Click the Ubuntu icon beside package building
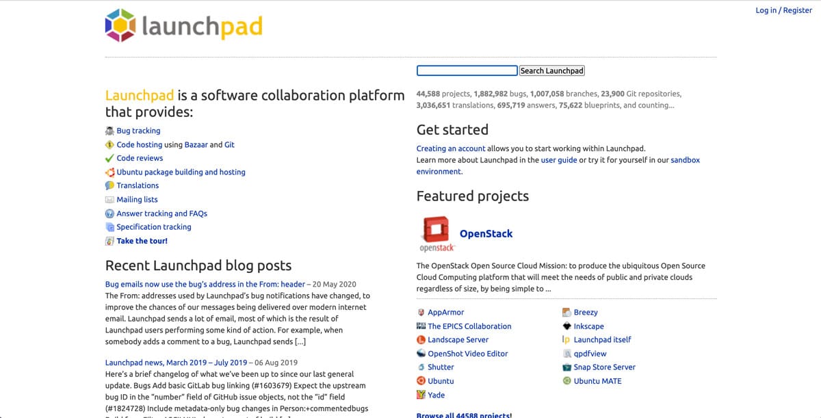Screen dimensions: 821x418 [x=109, y=172]
